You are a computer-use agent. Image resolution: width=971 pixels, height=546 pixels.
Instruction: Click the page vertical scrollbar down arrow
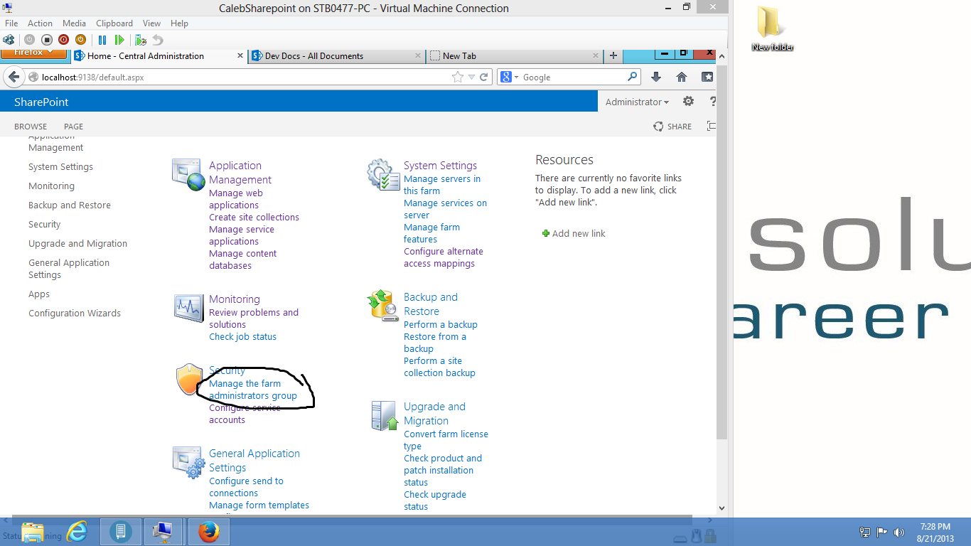(721, 508)
